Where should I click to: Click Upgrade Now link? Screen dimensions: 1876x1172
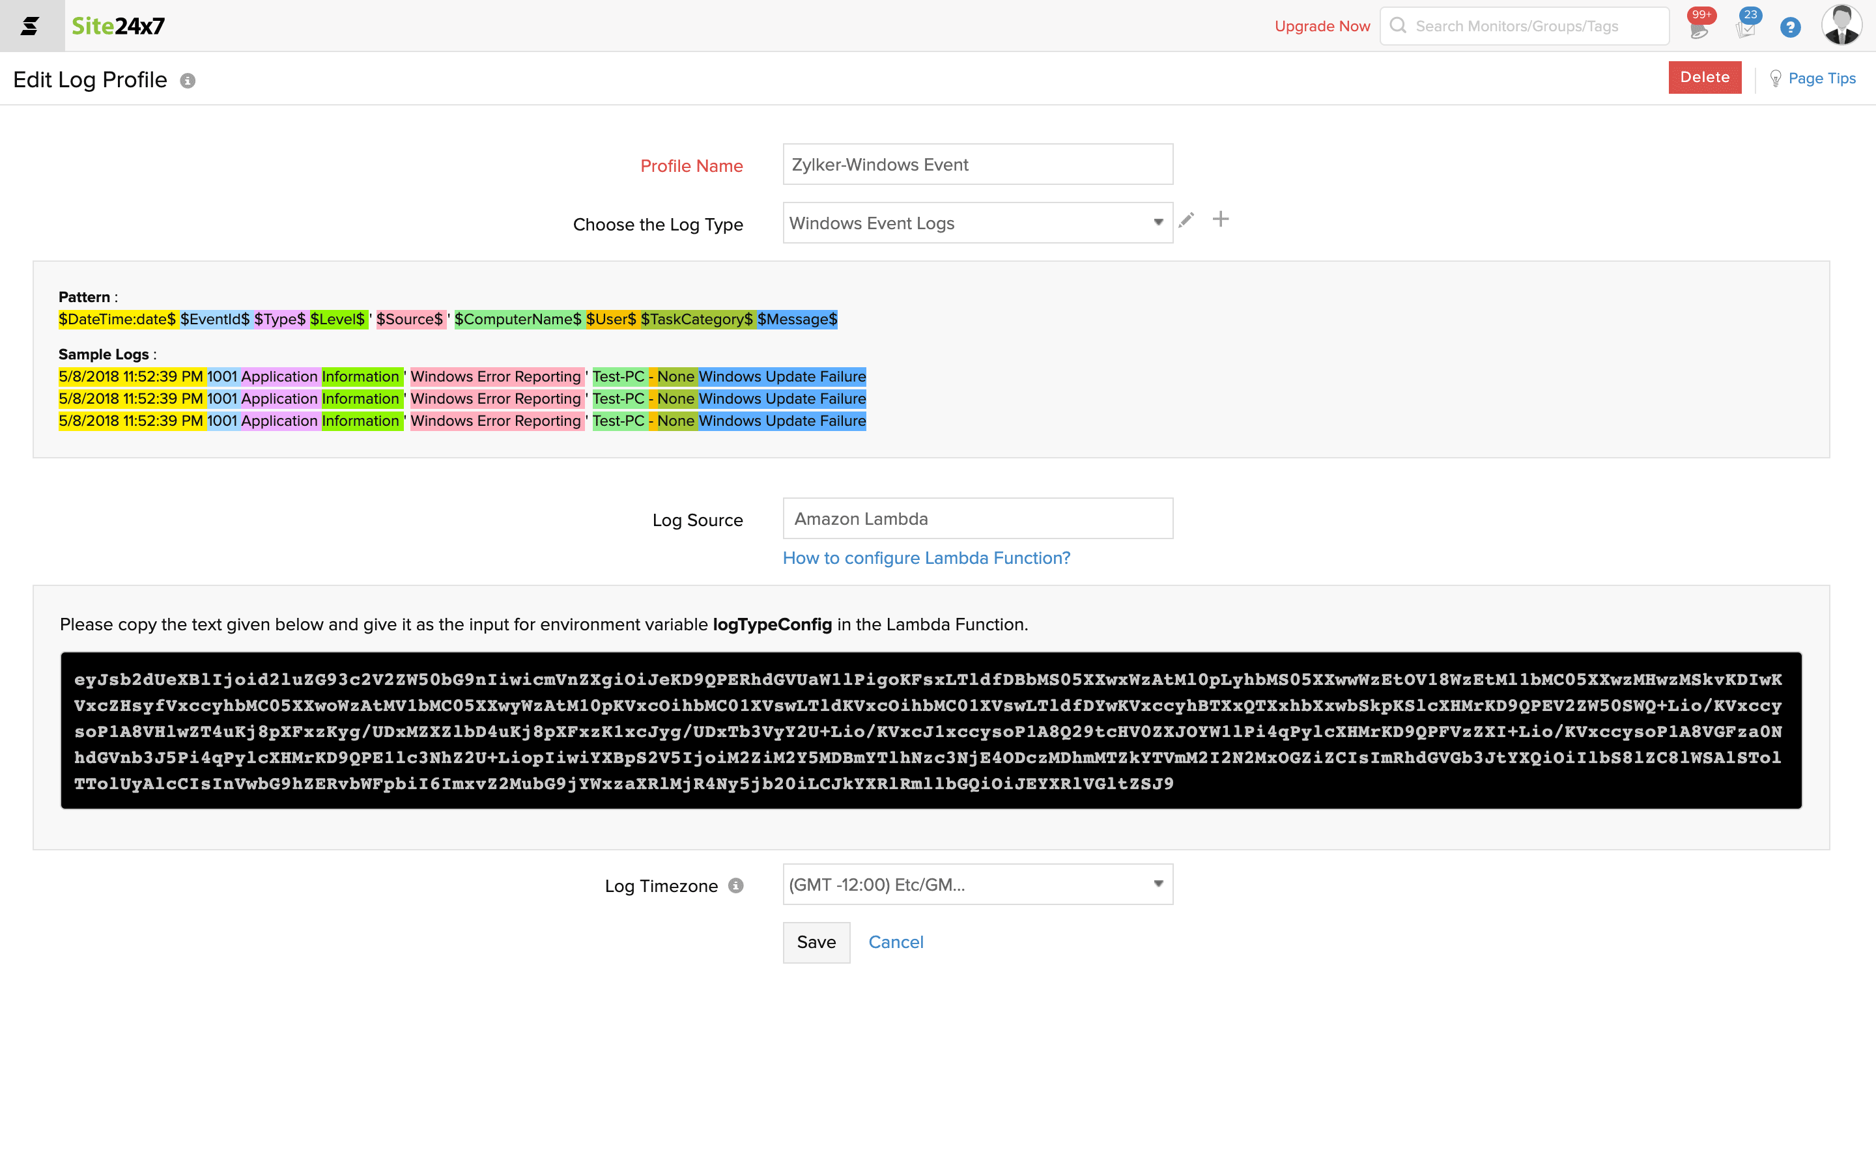point(1322,26)
